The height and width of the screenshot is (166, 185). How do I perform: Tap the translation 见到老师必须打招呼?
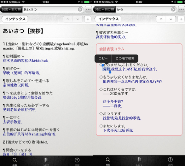pos(19,109)
